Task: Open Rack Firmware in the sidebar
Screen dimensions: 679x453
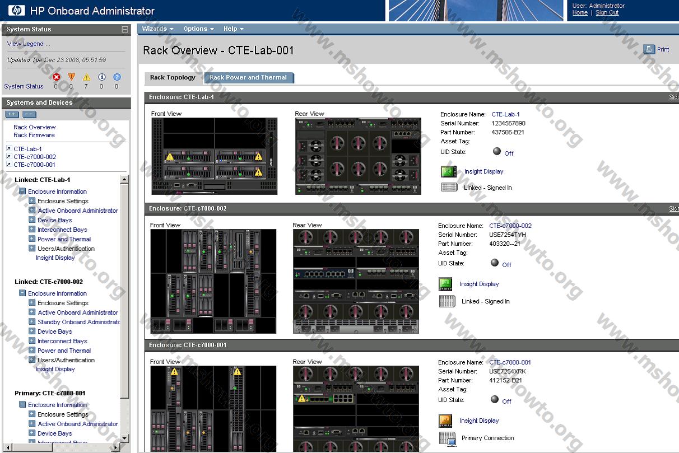Action: [34, 135]
